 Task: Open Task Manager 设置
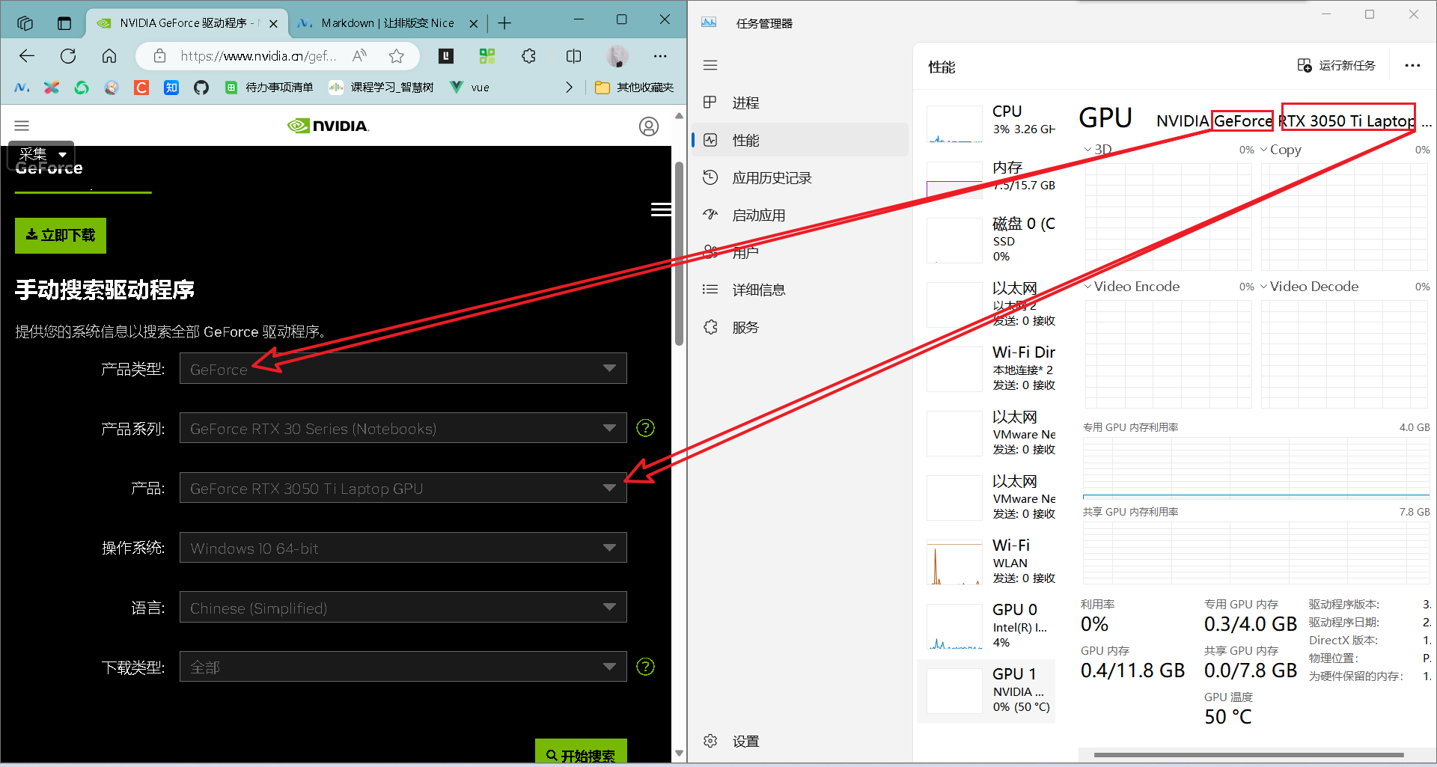click(x=800, y=741)
